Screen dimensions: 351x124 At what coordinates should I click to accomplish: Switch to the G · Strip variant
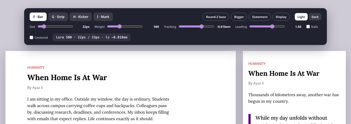pyautogui.click(x=58, y=17)
